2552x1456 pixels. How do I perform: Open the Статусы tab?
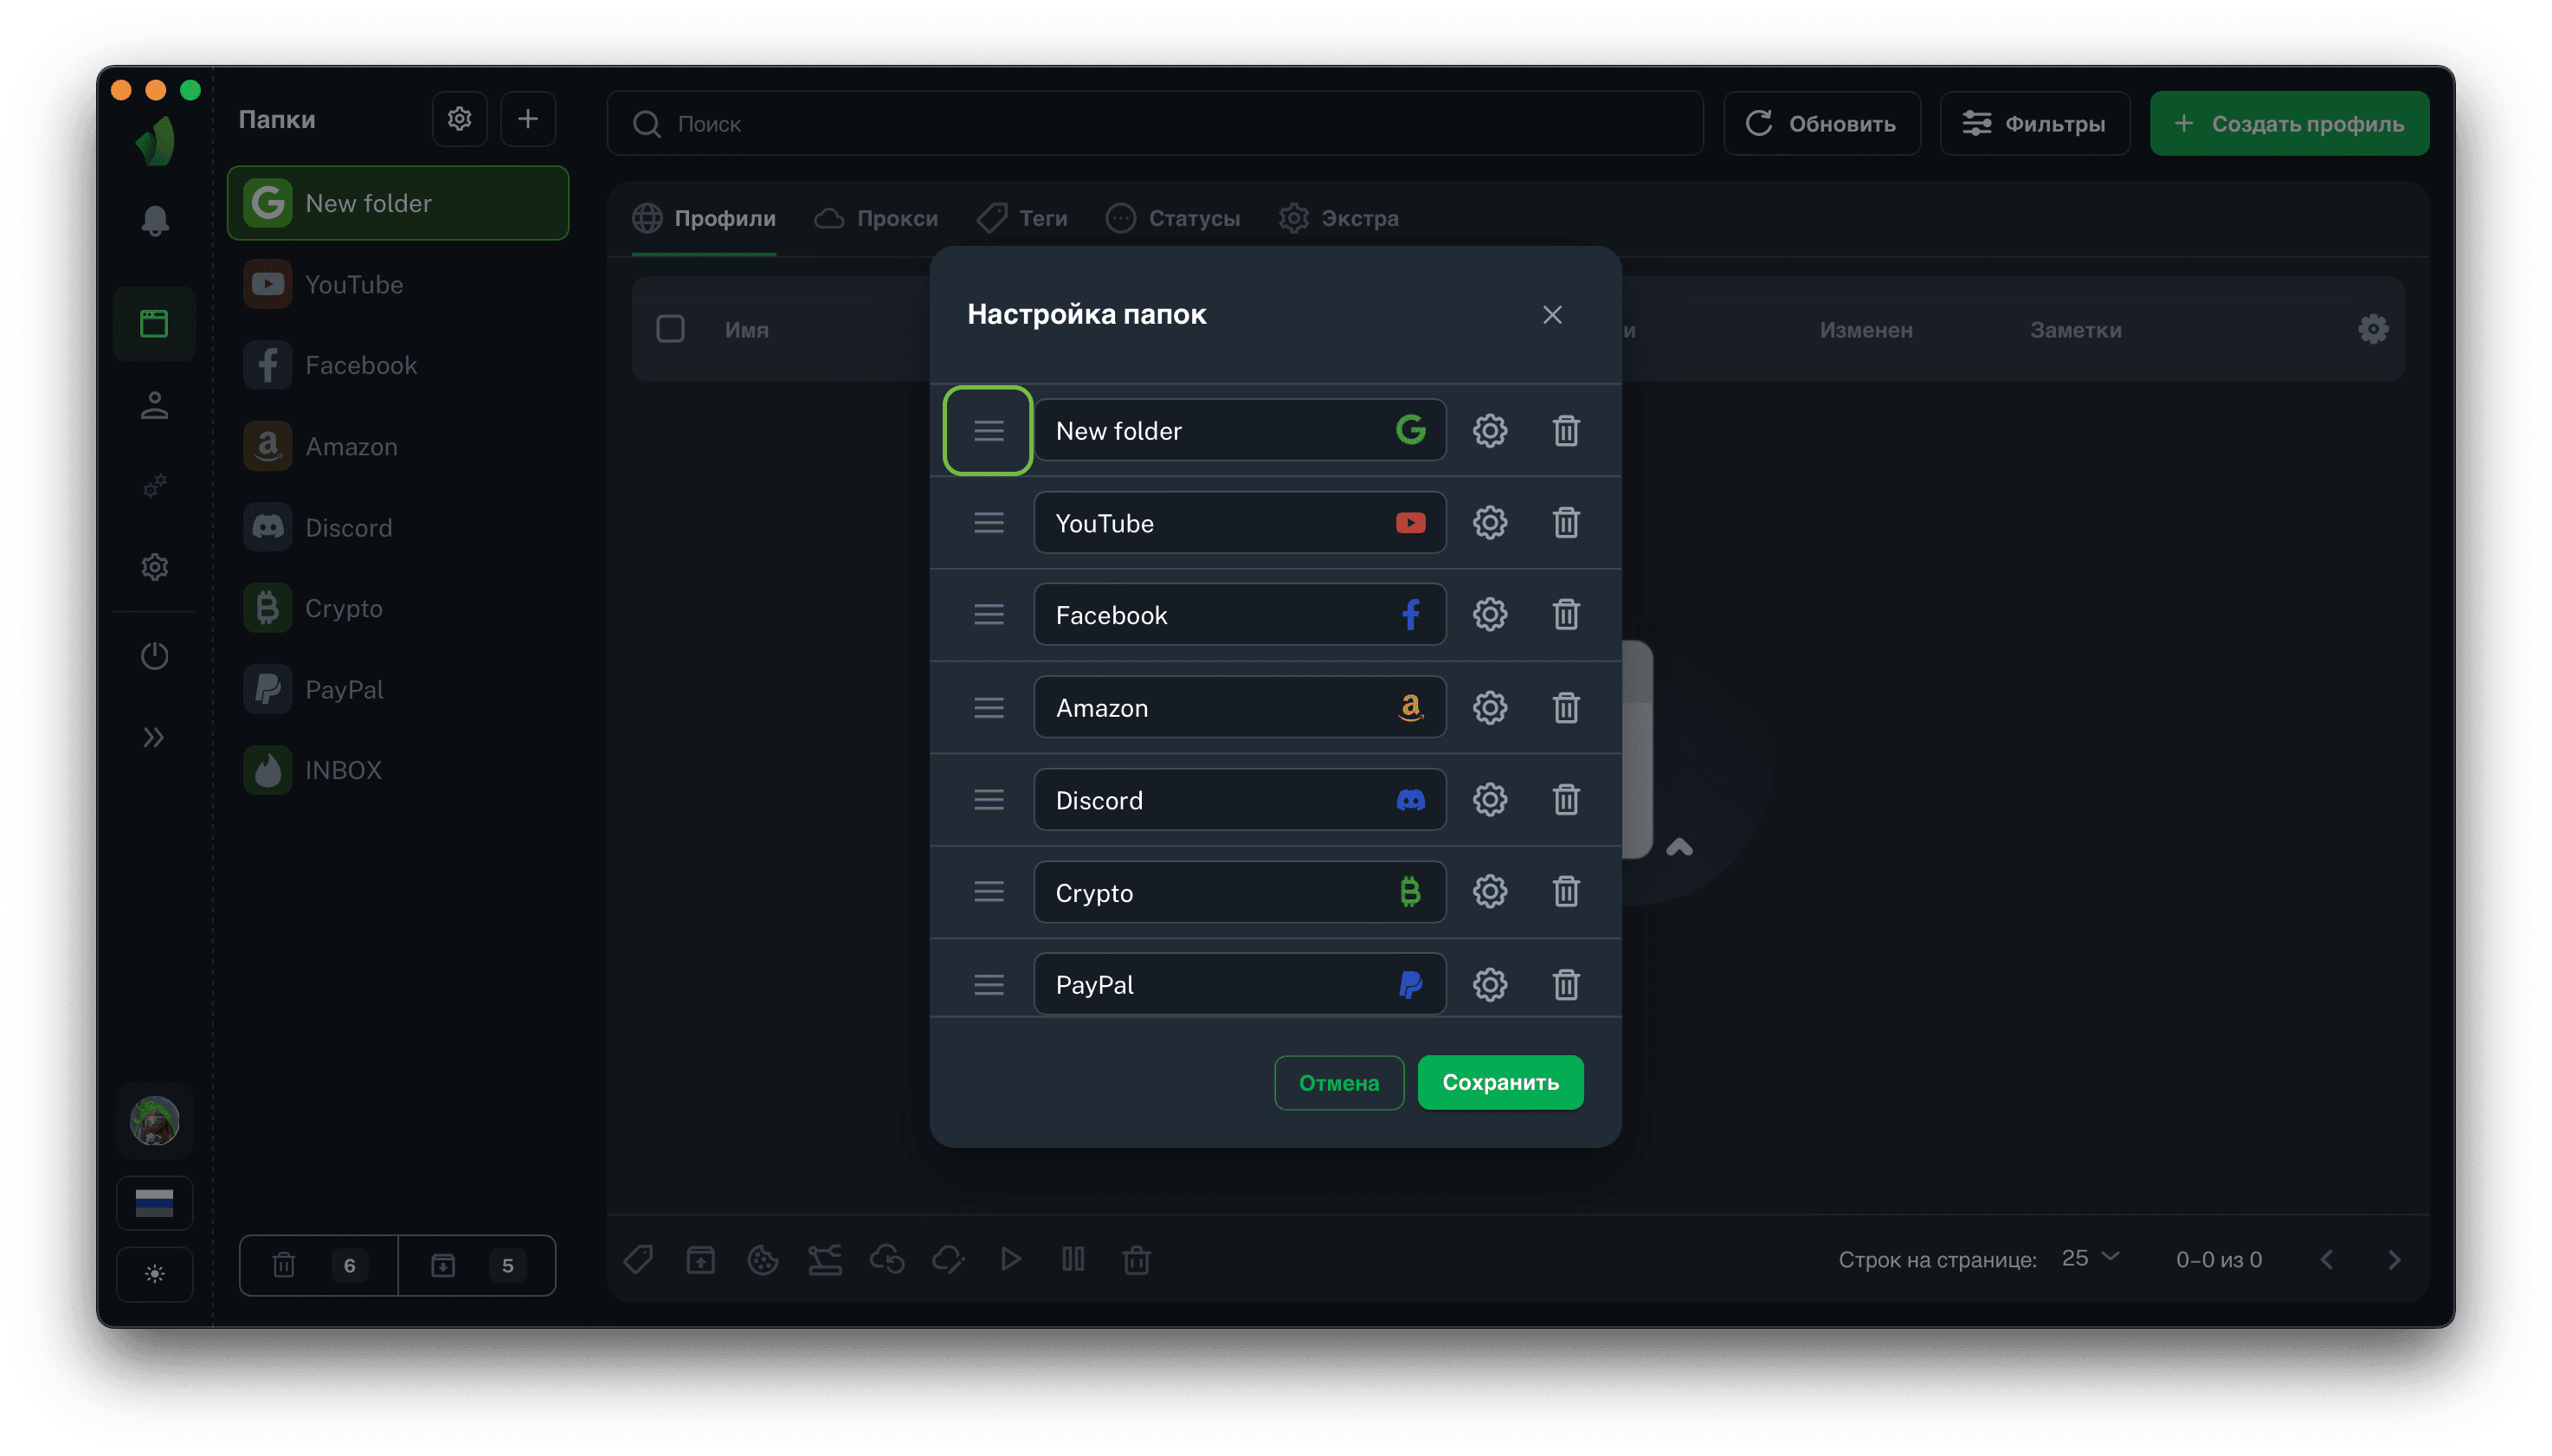[1173, 218]
